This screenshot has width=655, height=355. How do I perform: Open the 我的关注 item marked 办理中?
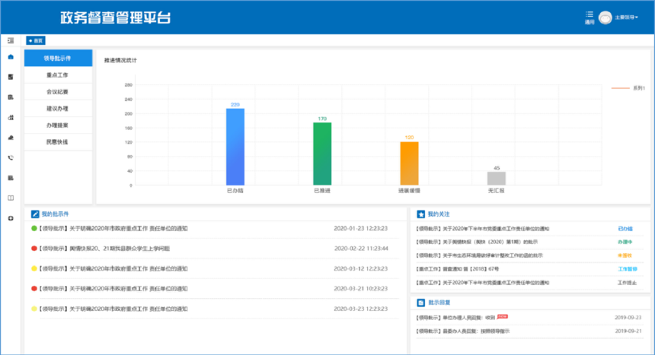click(477, 242)
